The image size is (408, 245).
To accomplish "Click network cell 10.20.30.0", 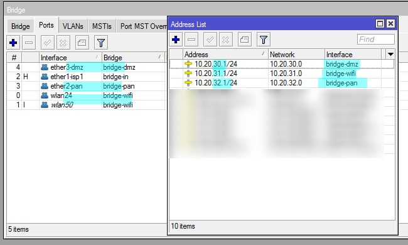I will (286, 64).
